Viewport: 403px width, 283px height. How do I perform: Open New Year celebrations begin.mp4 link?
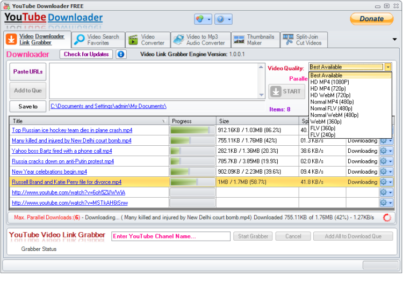tap(49, 172)
